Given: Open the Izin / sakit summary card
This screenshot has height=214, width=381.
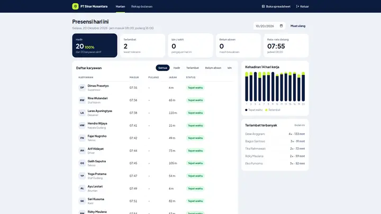Looking at the screenshot, I should [x=190, y=45].
